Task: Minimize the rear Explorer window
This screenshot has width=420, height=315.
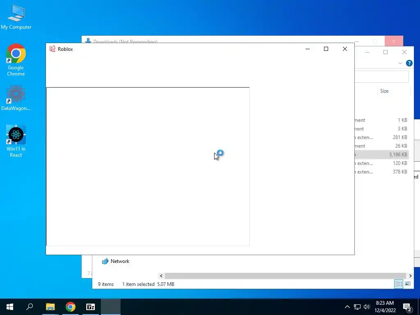Action: click(x=367, y=52)
